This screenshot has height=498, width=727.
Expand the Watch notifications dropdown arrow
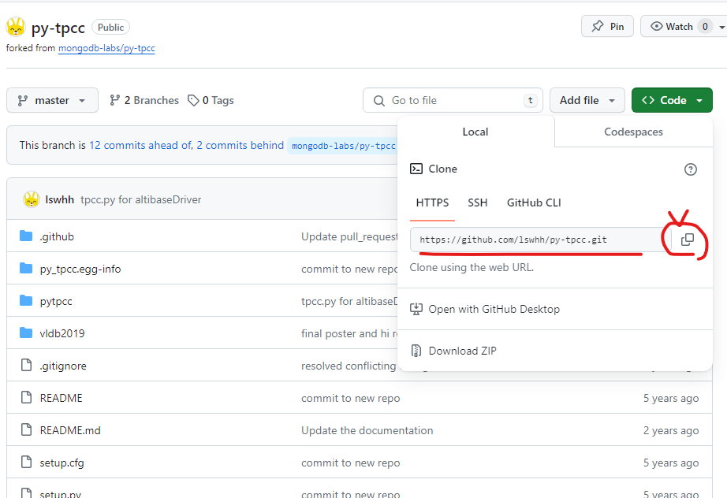tap(722, 26)
